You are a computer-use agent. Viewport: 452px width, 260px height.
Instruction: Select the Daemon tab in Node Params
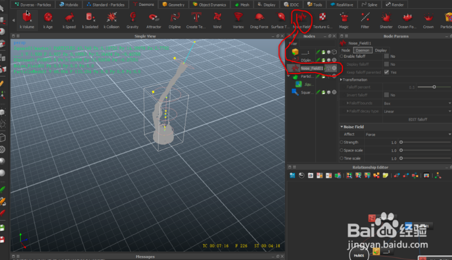pyautogui.click(x=362, y=50)
